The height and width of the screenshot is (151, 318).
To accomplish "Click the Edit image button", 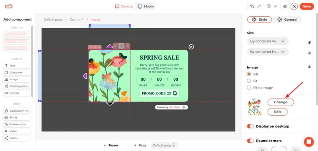I will pyautogui.click(x=277, y=112).
